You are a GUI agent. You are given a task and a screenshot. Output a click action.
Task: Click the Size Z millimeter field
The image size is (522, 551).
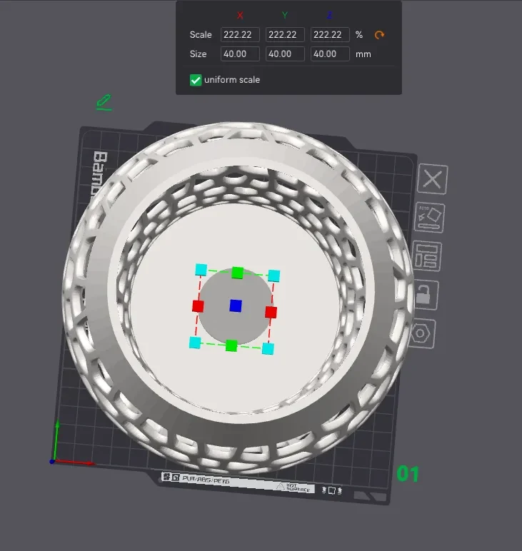click(x=330, y=54)
